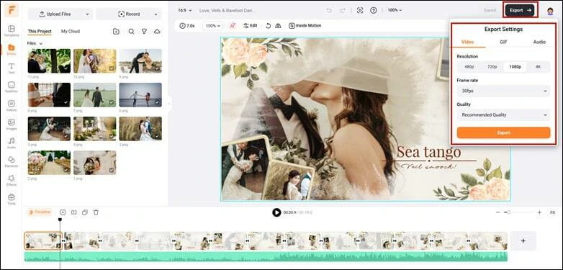Select 1080p resolution
Screen dimensions: 563x270
point(515,67)
